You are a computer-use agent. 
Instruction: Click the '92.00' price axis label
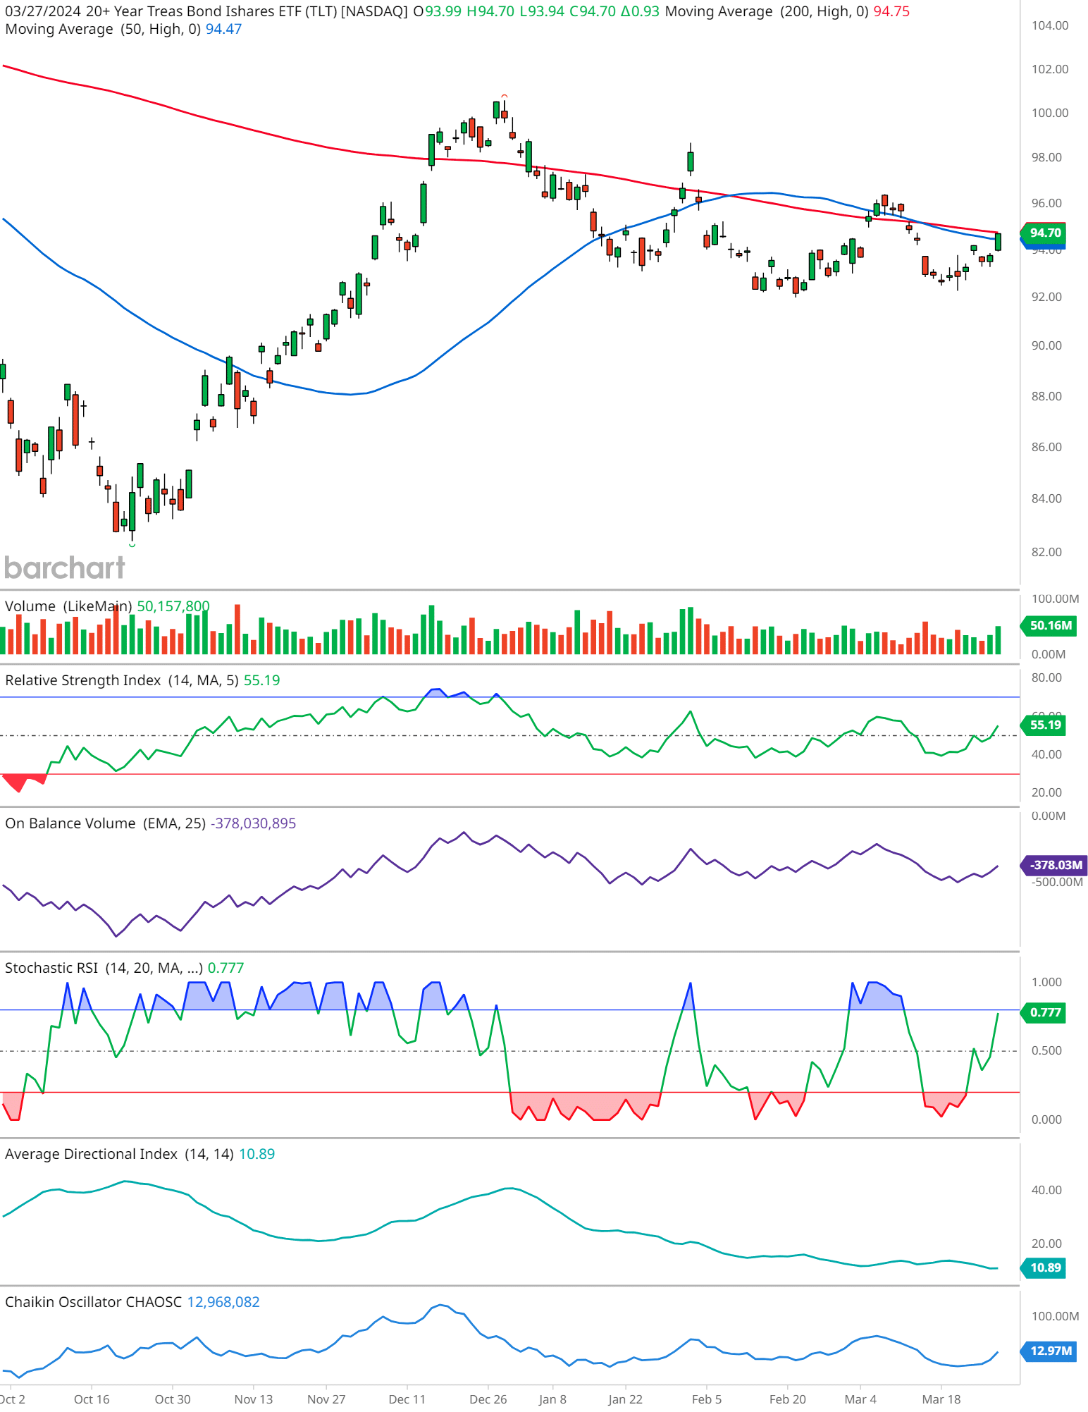(x=1046, y=297)
